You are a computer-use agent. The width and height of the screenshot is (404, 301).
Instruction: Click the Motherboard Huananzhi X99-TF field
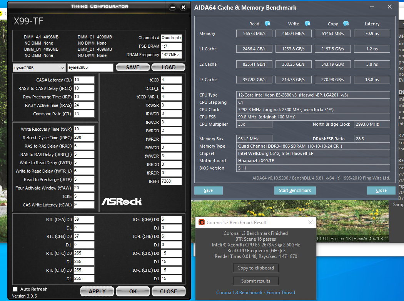313,161
